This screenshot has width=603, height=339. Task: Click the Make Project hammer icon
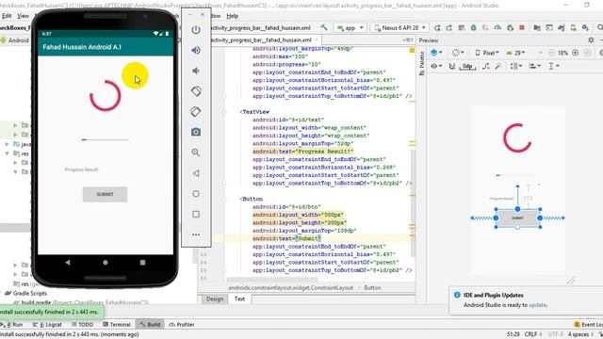click(x=324, y=27)
